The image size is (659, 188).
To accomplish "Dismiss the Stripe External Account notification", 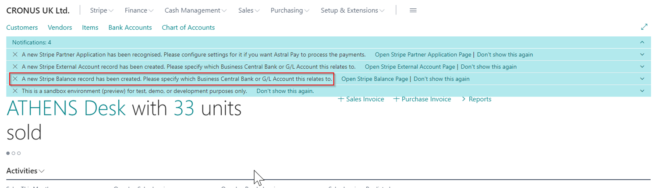I will tap(15, 67).
